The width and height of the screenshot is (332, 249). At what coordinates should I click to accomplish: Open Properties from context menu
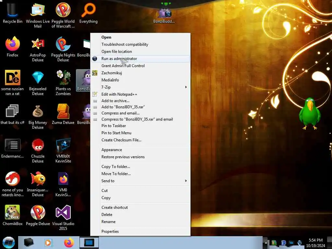click(x=140, y=231)
